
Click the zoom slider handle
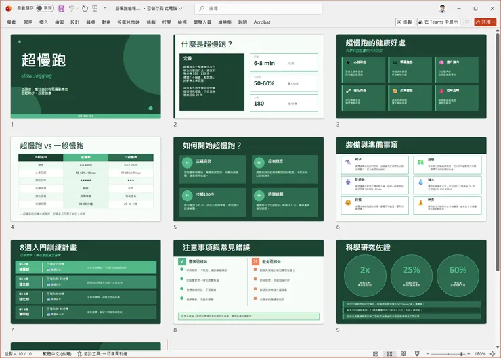click(462, 354)
